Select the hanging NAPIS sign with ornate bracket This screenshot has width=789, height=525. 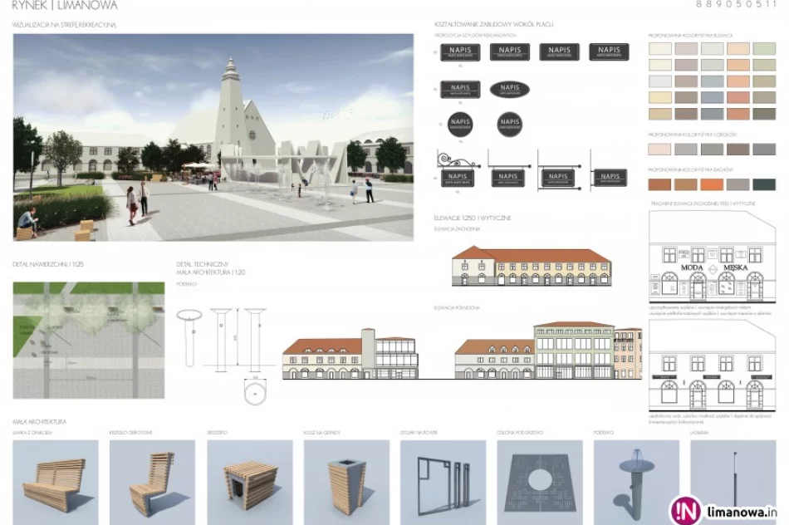pyautogui.click(x=458, y=172)
